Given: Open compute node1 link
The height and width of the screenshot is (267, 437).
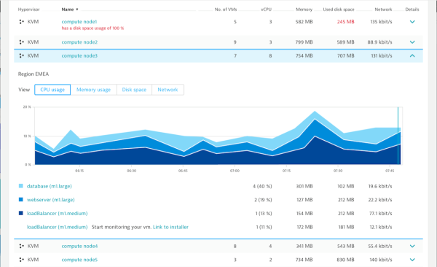Looking at the screenshot, I should coord(79,22).
